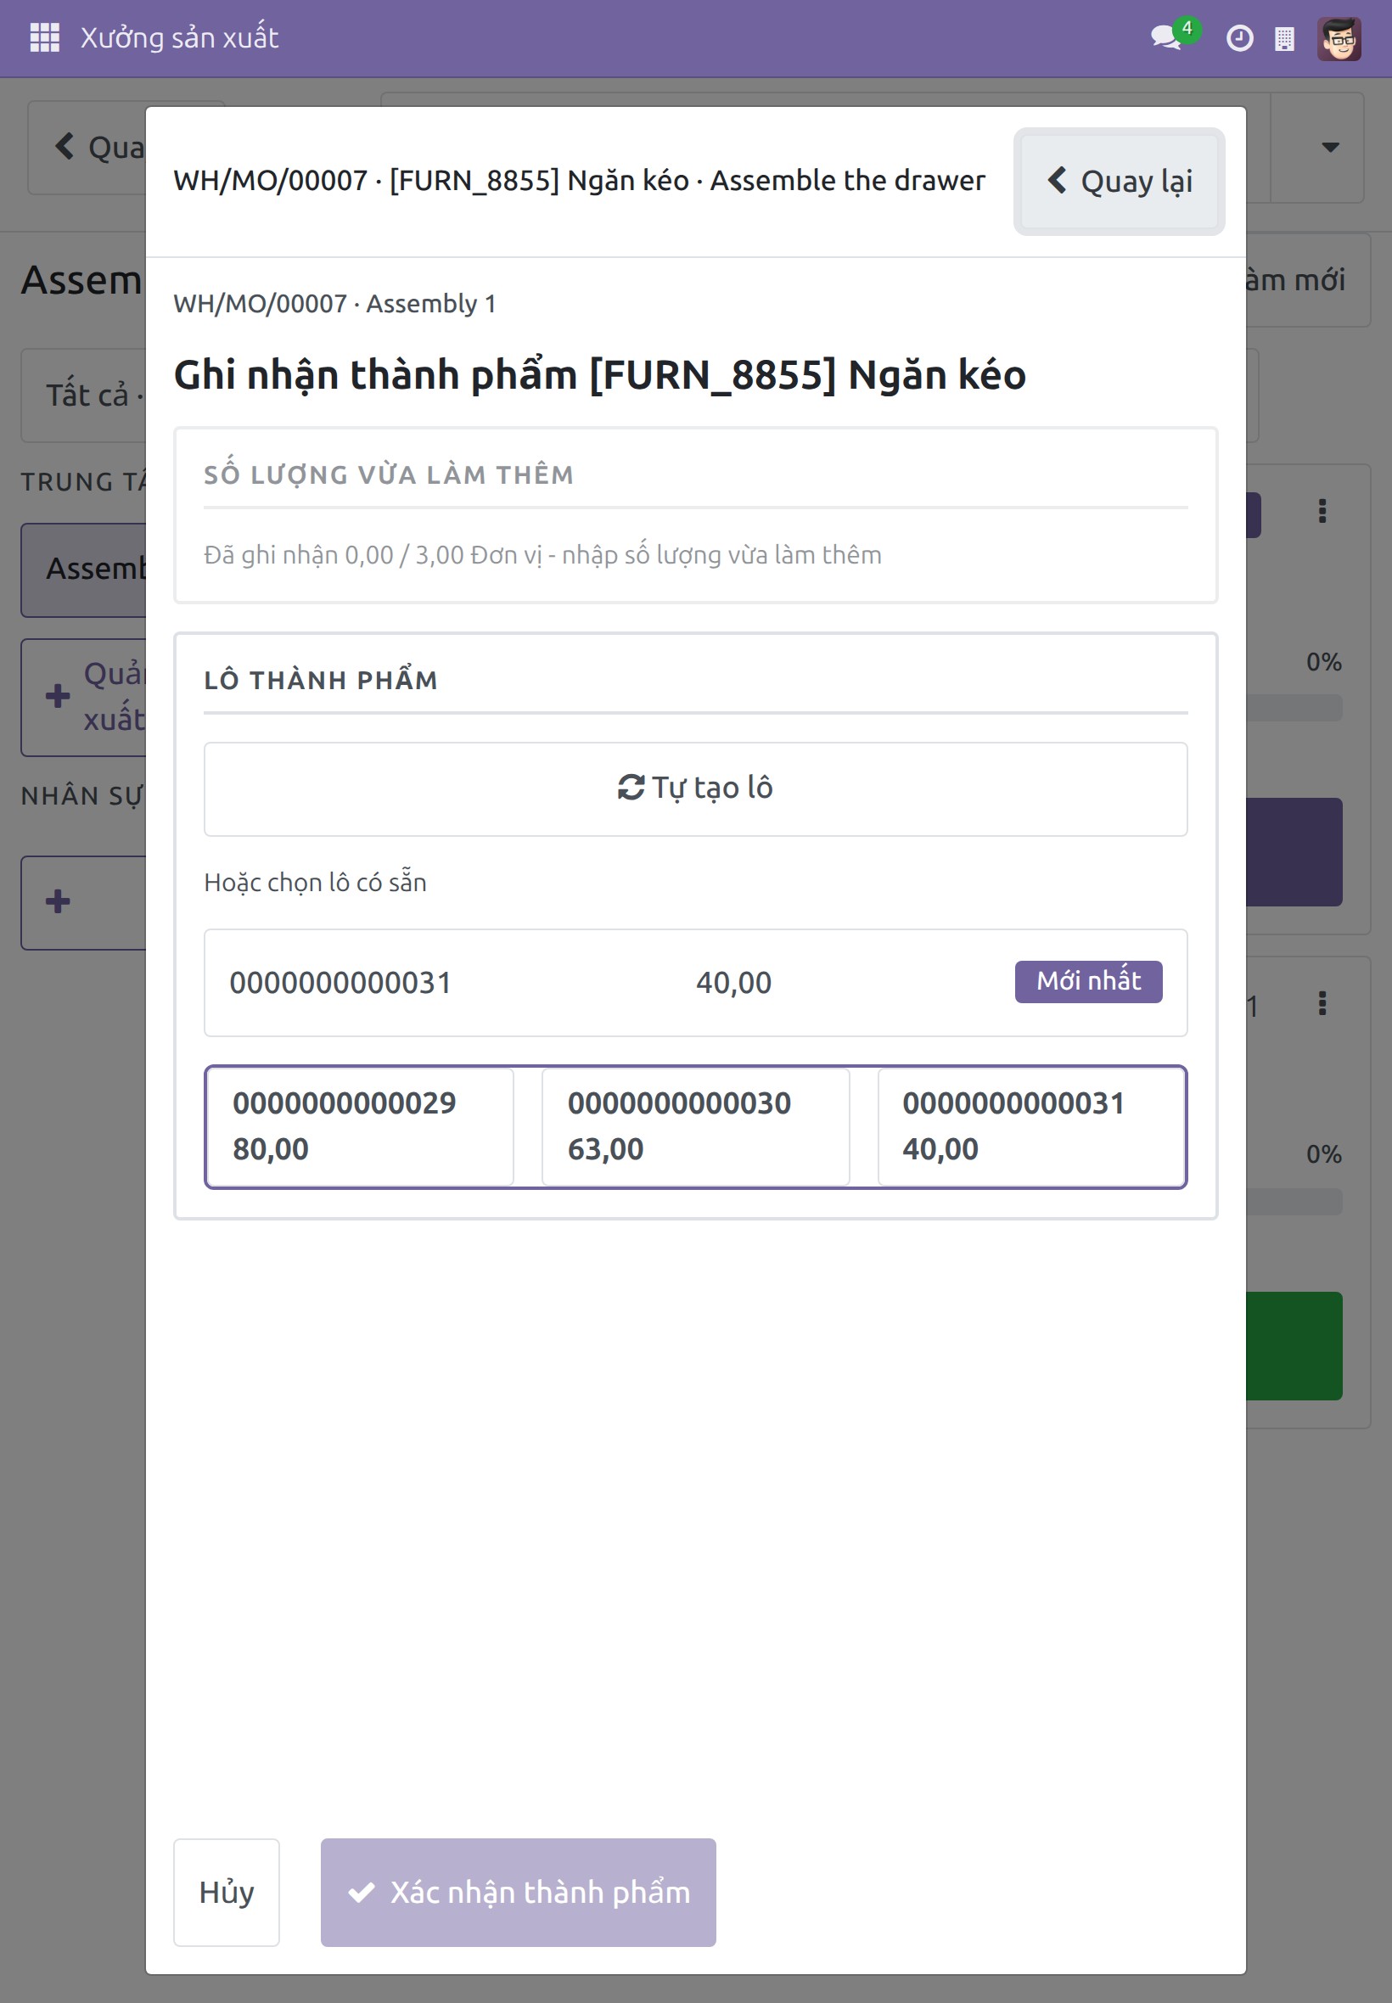Click the upper 0% progress bar
Screen dimensions: 1392x2003
(1294, 707)
